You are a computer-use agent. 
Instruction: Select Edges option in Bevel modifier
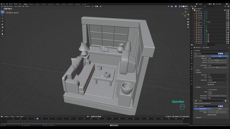coord(220,56)
